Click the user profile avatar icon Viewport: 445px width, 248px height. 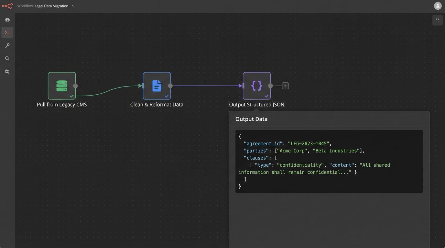438,6
